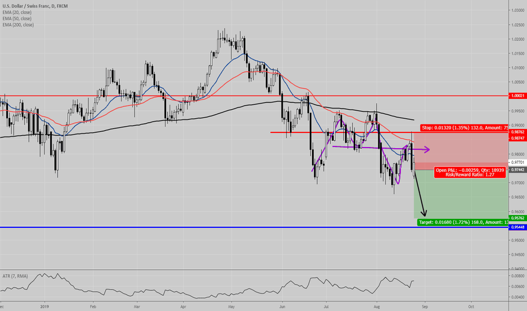
Task: Select the black downward arrow drawing
Action: (x=421, y=195)
